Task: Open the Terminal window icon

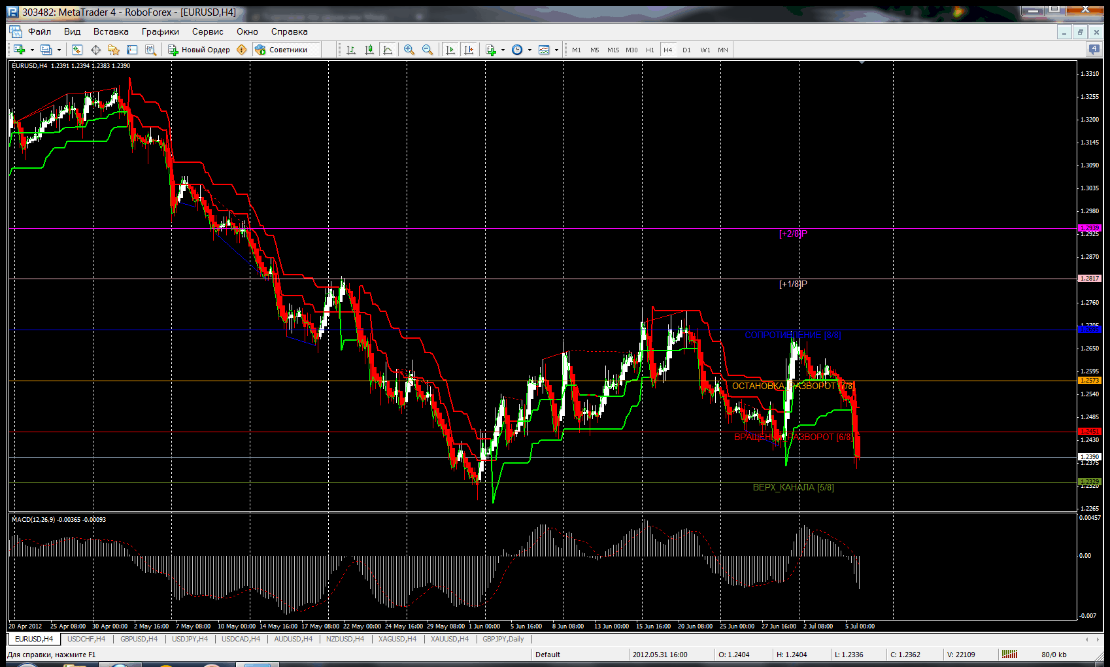Action: click(x=132, y=50)
